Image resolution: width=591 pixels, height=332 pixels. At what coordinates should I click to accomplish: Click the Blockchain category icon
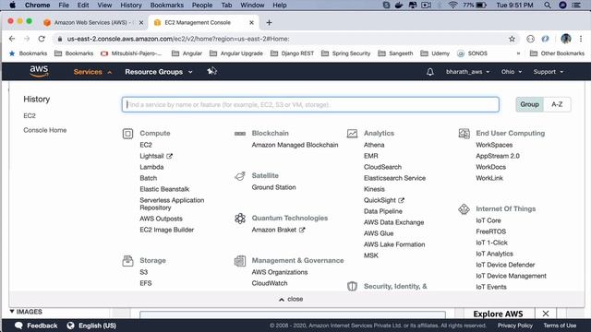[240, 133]
